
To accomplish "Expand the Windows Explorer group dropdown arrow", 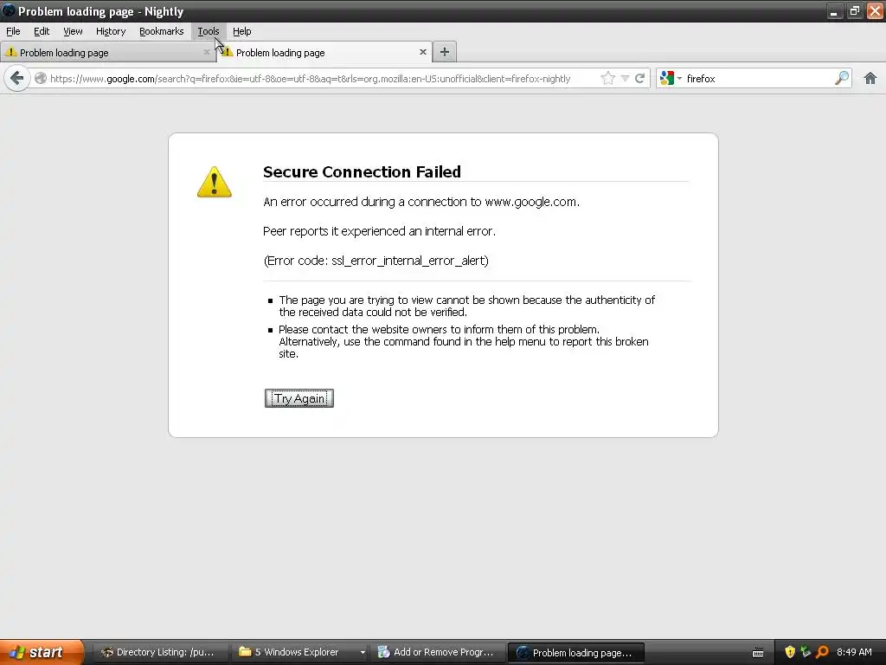I will [363, 653].
